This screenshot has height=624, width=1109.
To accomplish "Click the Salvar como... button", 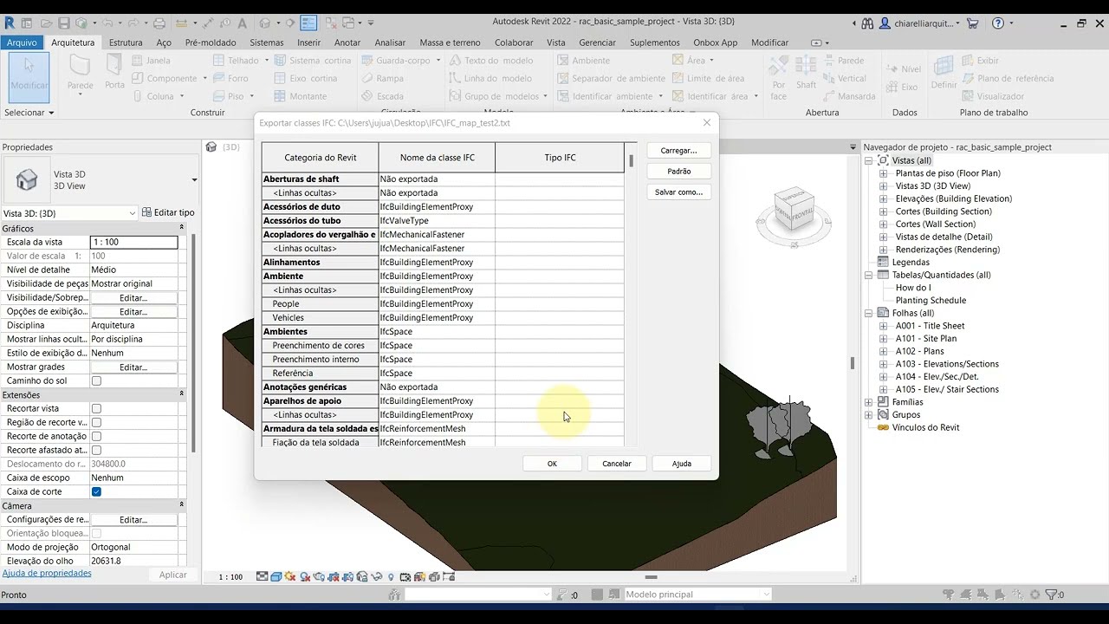I will click(x=678, y=192).
